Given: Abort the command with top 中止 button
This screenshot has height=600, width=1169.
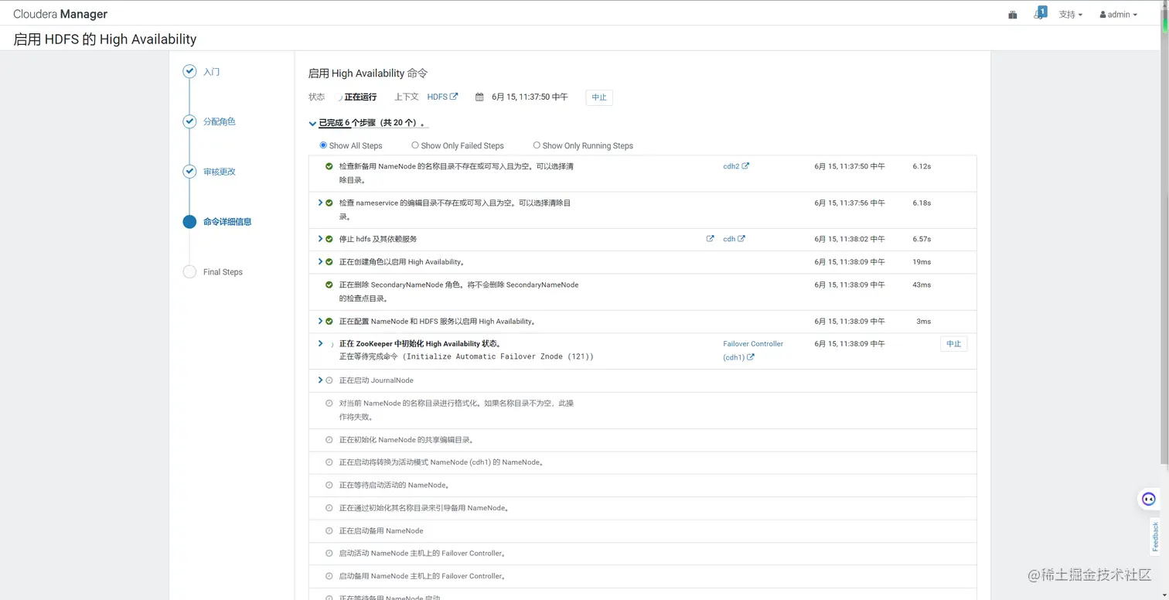Looking at the screenshot, I should 599,97.
